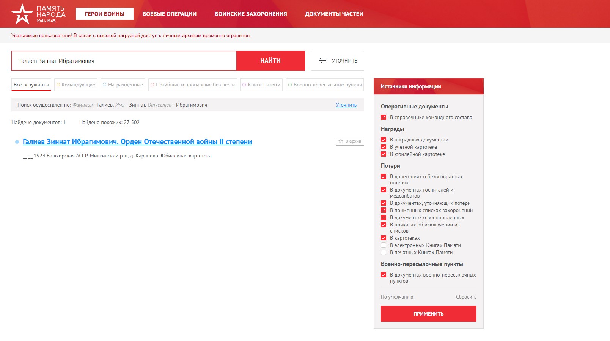Filter by Командующие tab
Viewport: 610px width, 341px height.
(x=76, y=85)
